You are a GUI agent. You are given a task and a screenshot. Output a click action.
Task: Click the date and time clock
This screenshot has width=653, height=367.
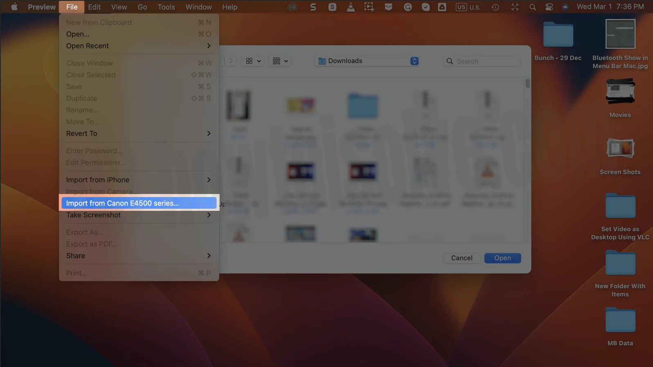click(610, 7)
